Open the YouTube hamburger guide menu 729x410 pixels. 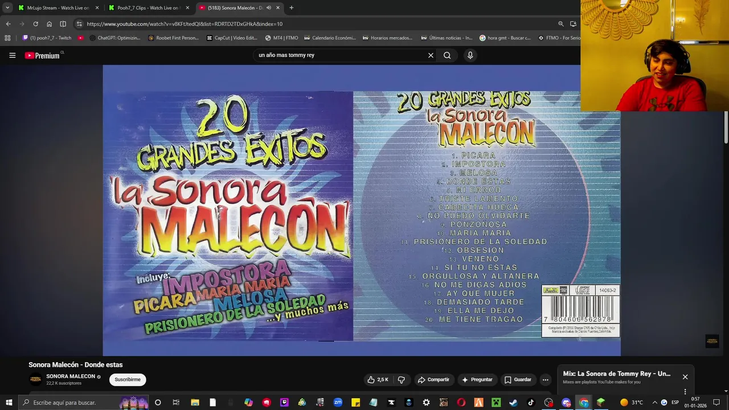coord(12,55)
